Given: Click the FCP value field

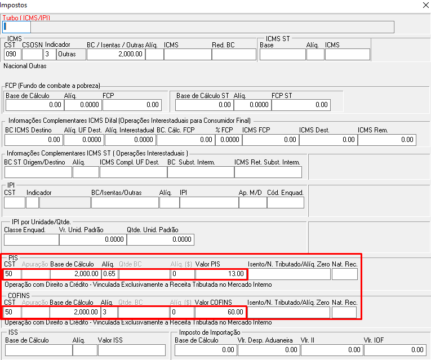Looking at the screenshot, I should 132,105.
